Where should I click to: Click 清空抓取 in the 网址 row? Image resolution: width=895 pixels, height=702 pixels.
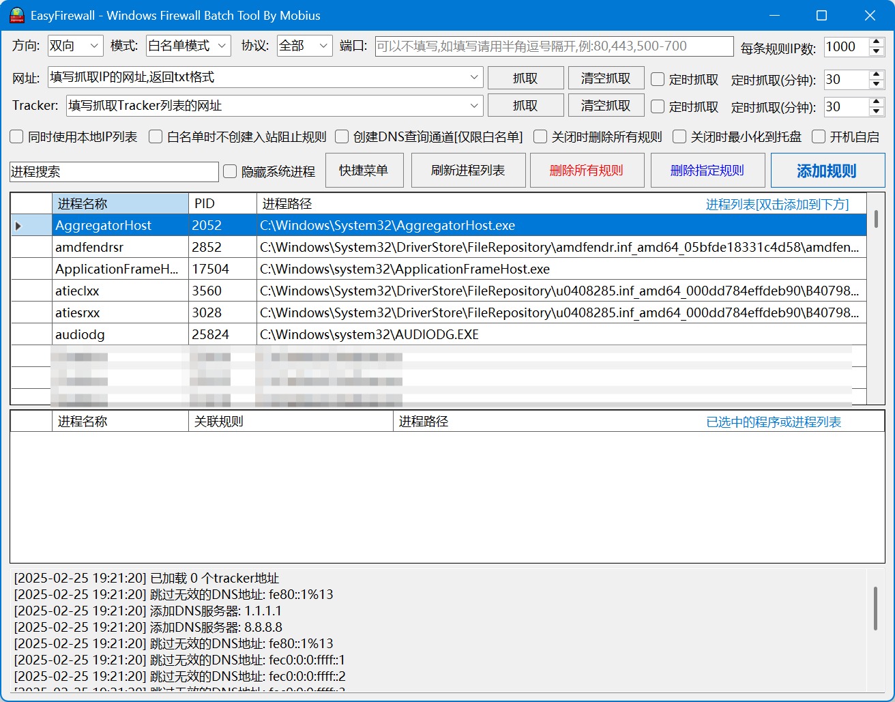coord(606,78)
